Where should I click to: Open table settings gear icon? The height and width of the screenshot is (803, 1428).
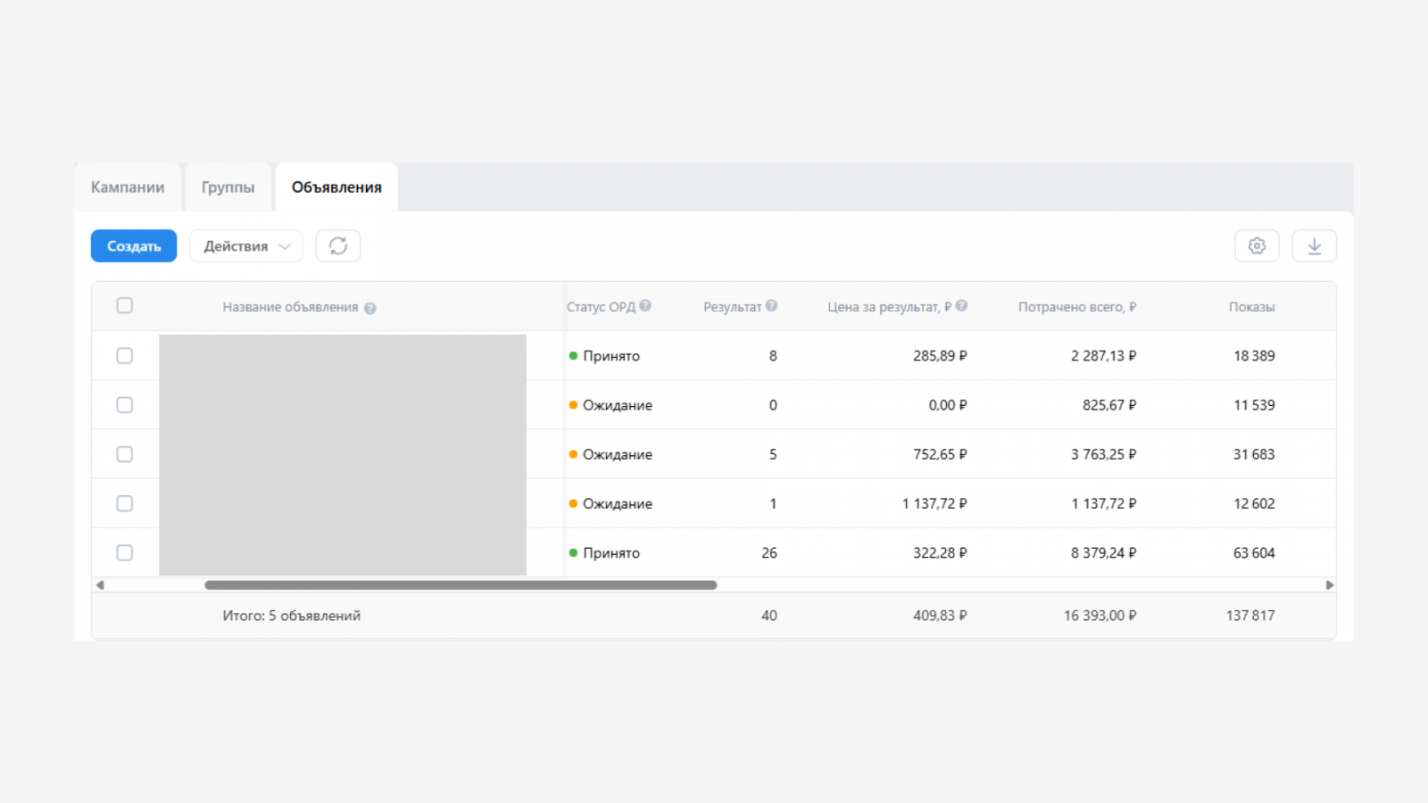click(1257, 246)
